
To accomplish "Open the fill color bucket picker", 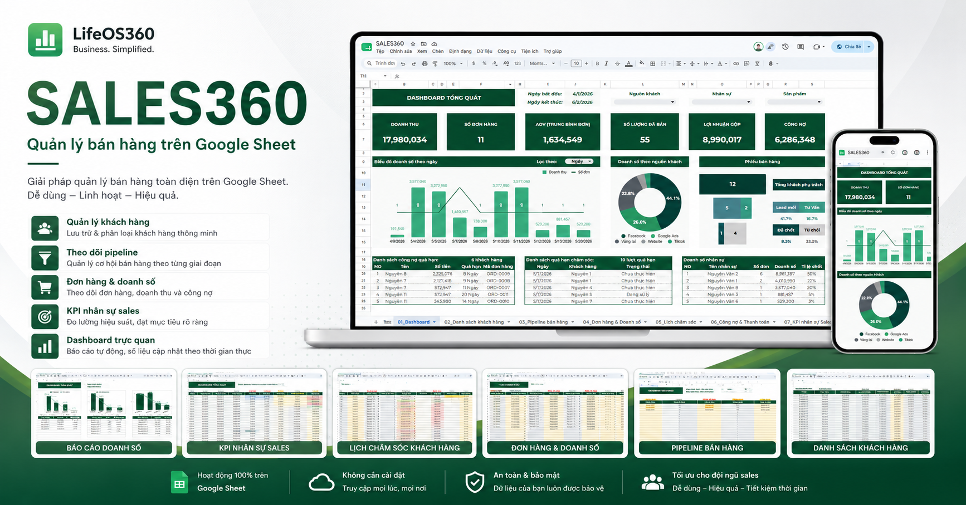I will pyautogui.click(x=641, y=63).
